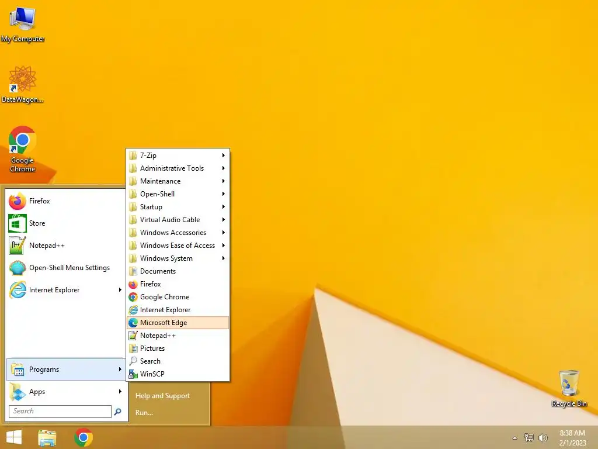Select Google Chrome desktop shortcut
Screen dimensions: 598x449
pyautogui.click(x=23, y=149)
